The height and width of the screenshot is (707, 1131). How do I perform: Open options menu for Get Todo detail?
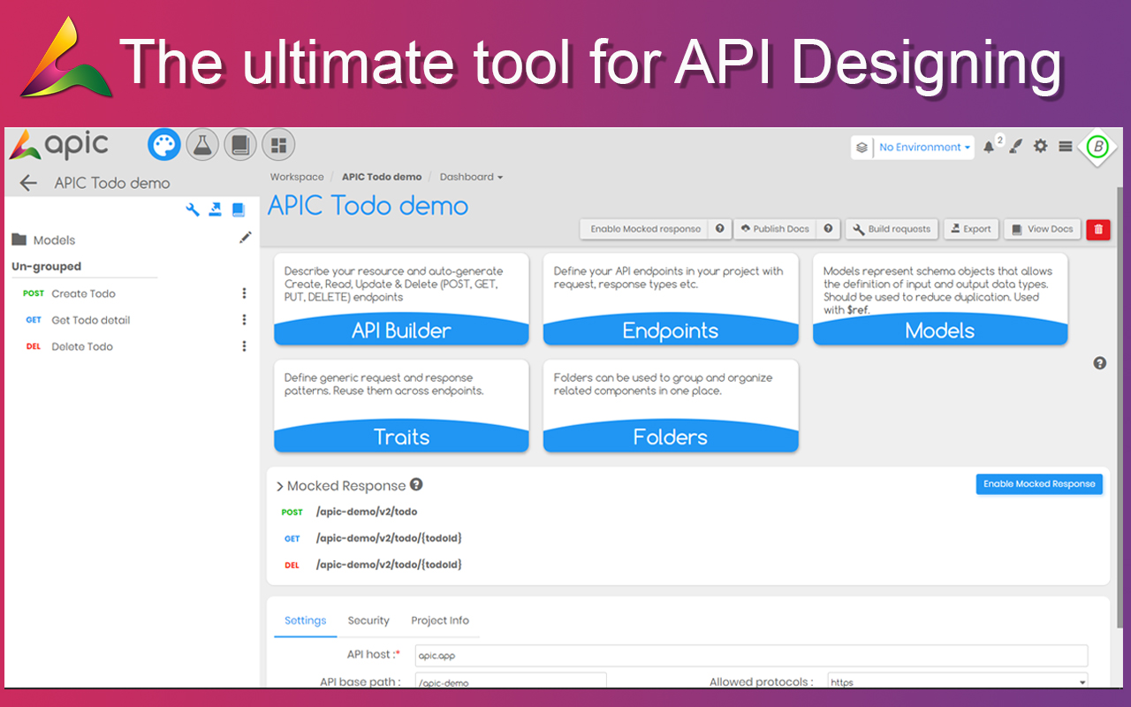[x=245, y=320]
